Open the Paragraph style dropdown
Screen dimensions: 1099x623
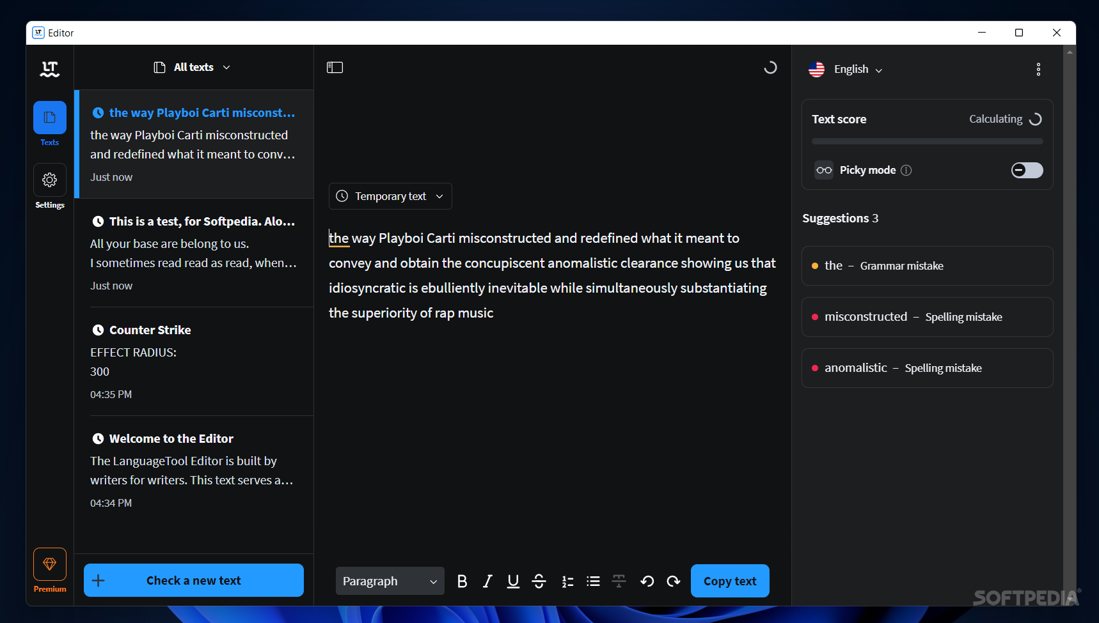point(390,581)
